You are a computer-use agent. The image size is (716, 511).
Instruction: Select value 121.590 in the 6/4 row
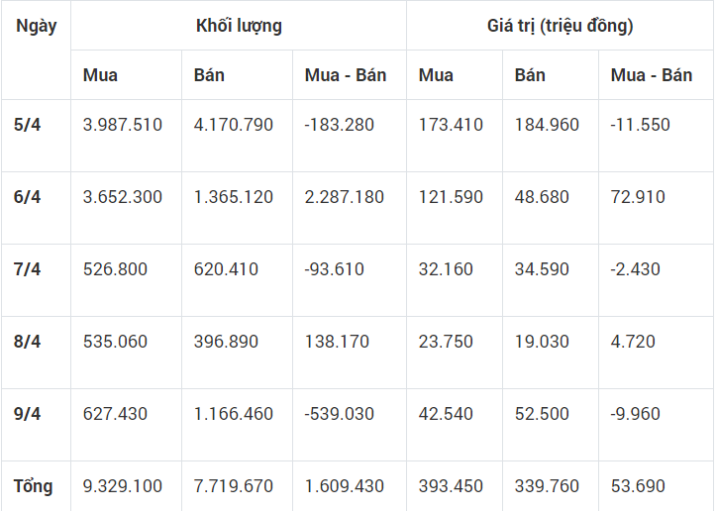click(x=451, y=197)
